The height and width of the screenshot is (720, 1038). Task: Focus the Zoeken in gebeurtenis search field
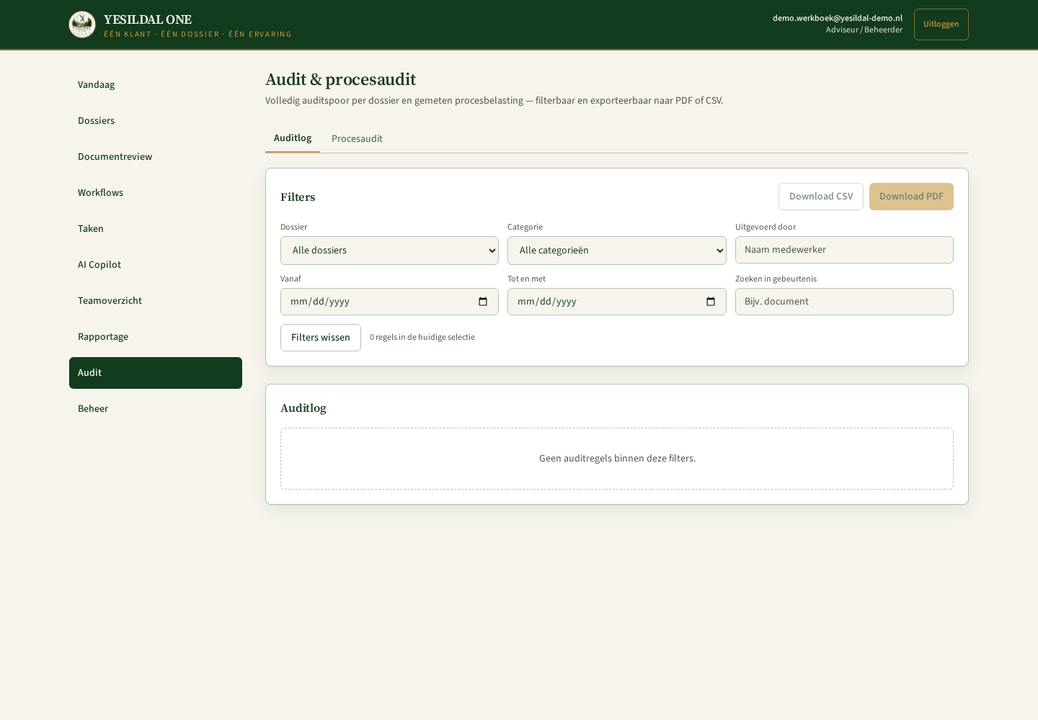pos(844,302)
